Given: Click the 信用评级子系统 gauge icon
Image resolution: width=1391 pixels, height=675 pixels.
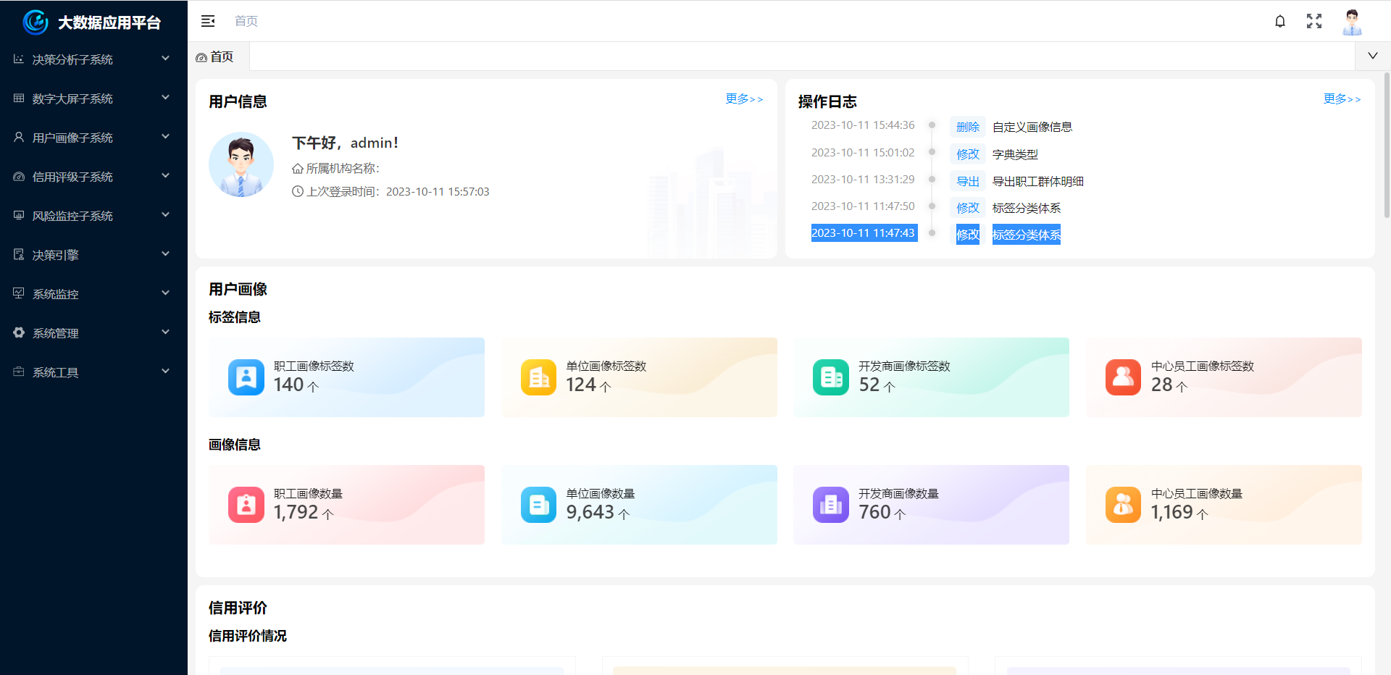Looking at the screenshot, I should pos(19,176).
